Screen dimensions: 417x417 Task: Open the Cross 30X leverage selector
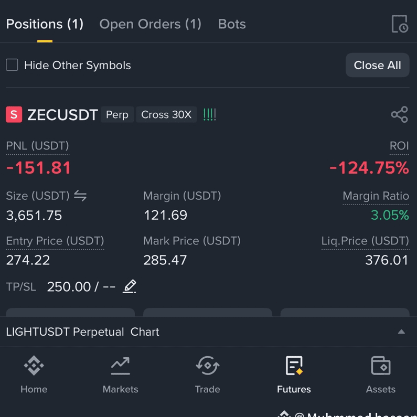[166, 115]
